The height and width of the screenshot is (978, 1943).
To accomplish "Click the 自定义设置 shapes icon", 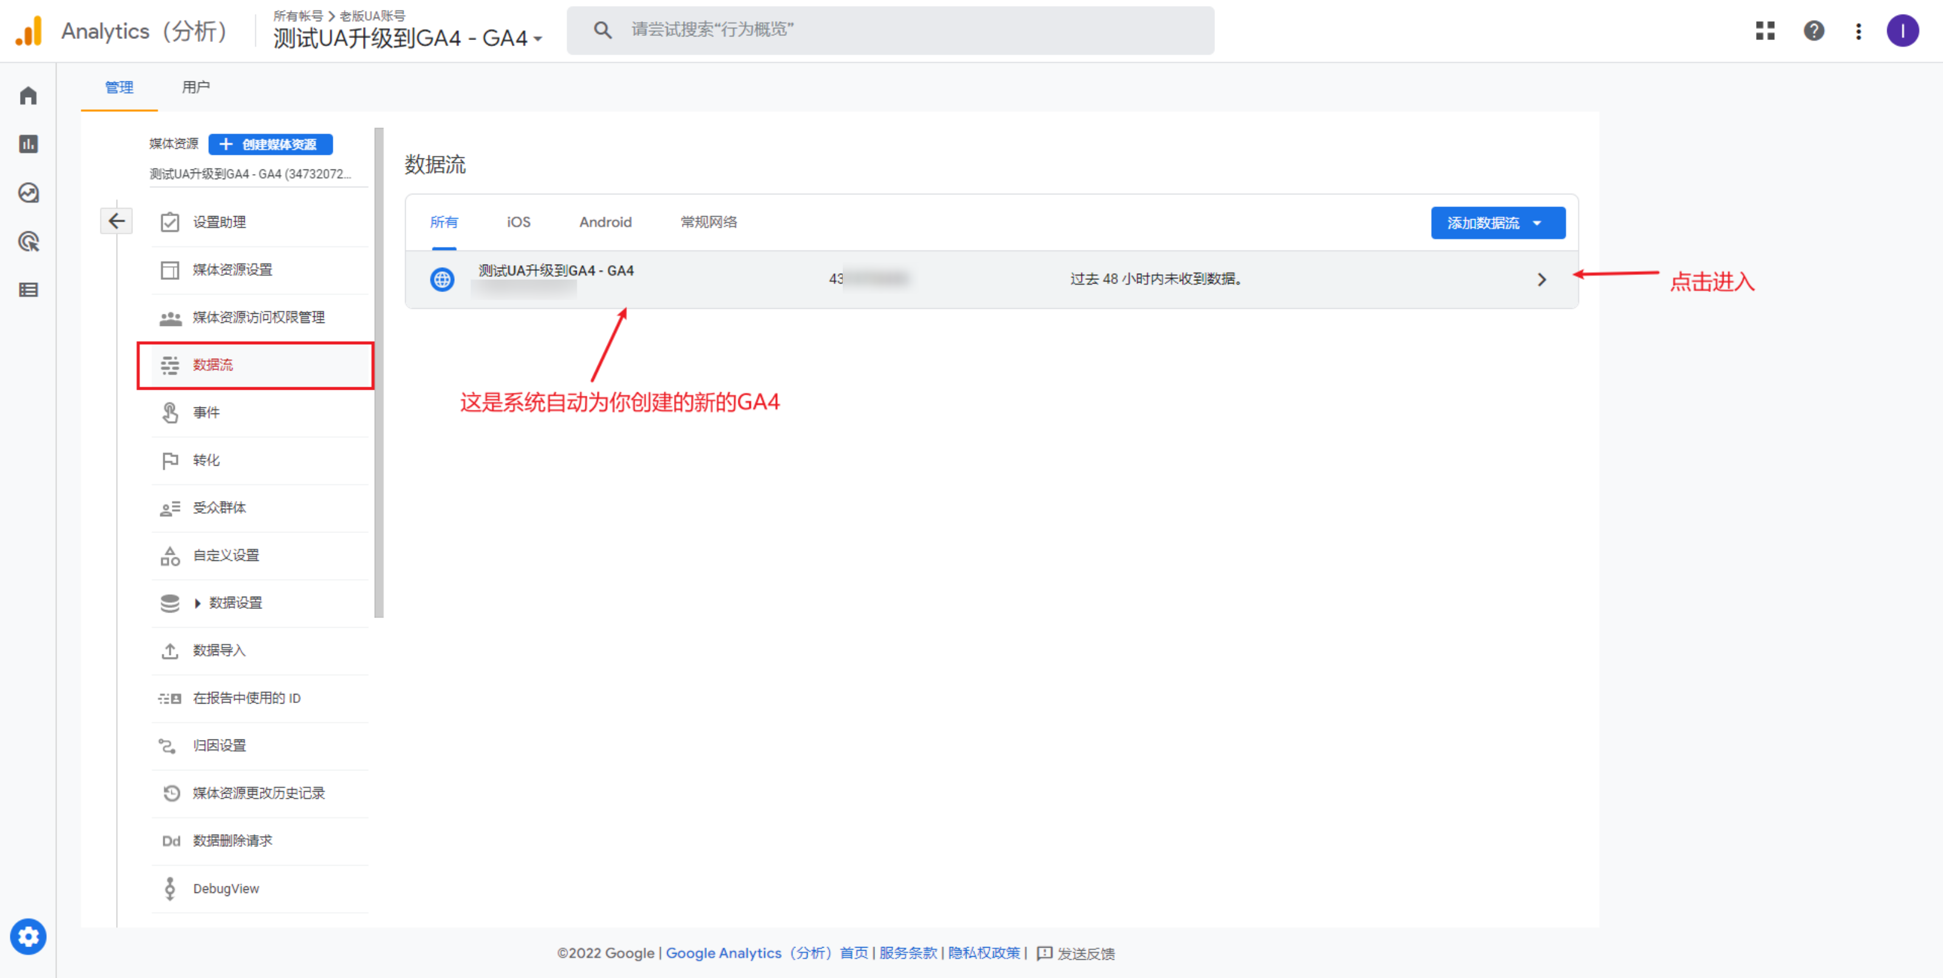I will [170, 555].
